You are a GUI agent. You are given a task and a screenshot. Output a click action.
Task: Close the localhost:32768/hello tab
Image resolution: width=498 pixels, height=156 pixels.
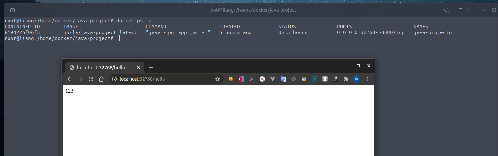(x=139, y=68)
